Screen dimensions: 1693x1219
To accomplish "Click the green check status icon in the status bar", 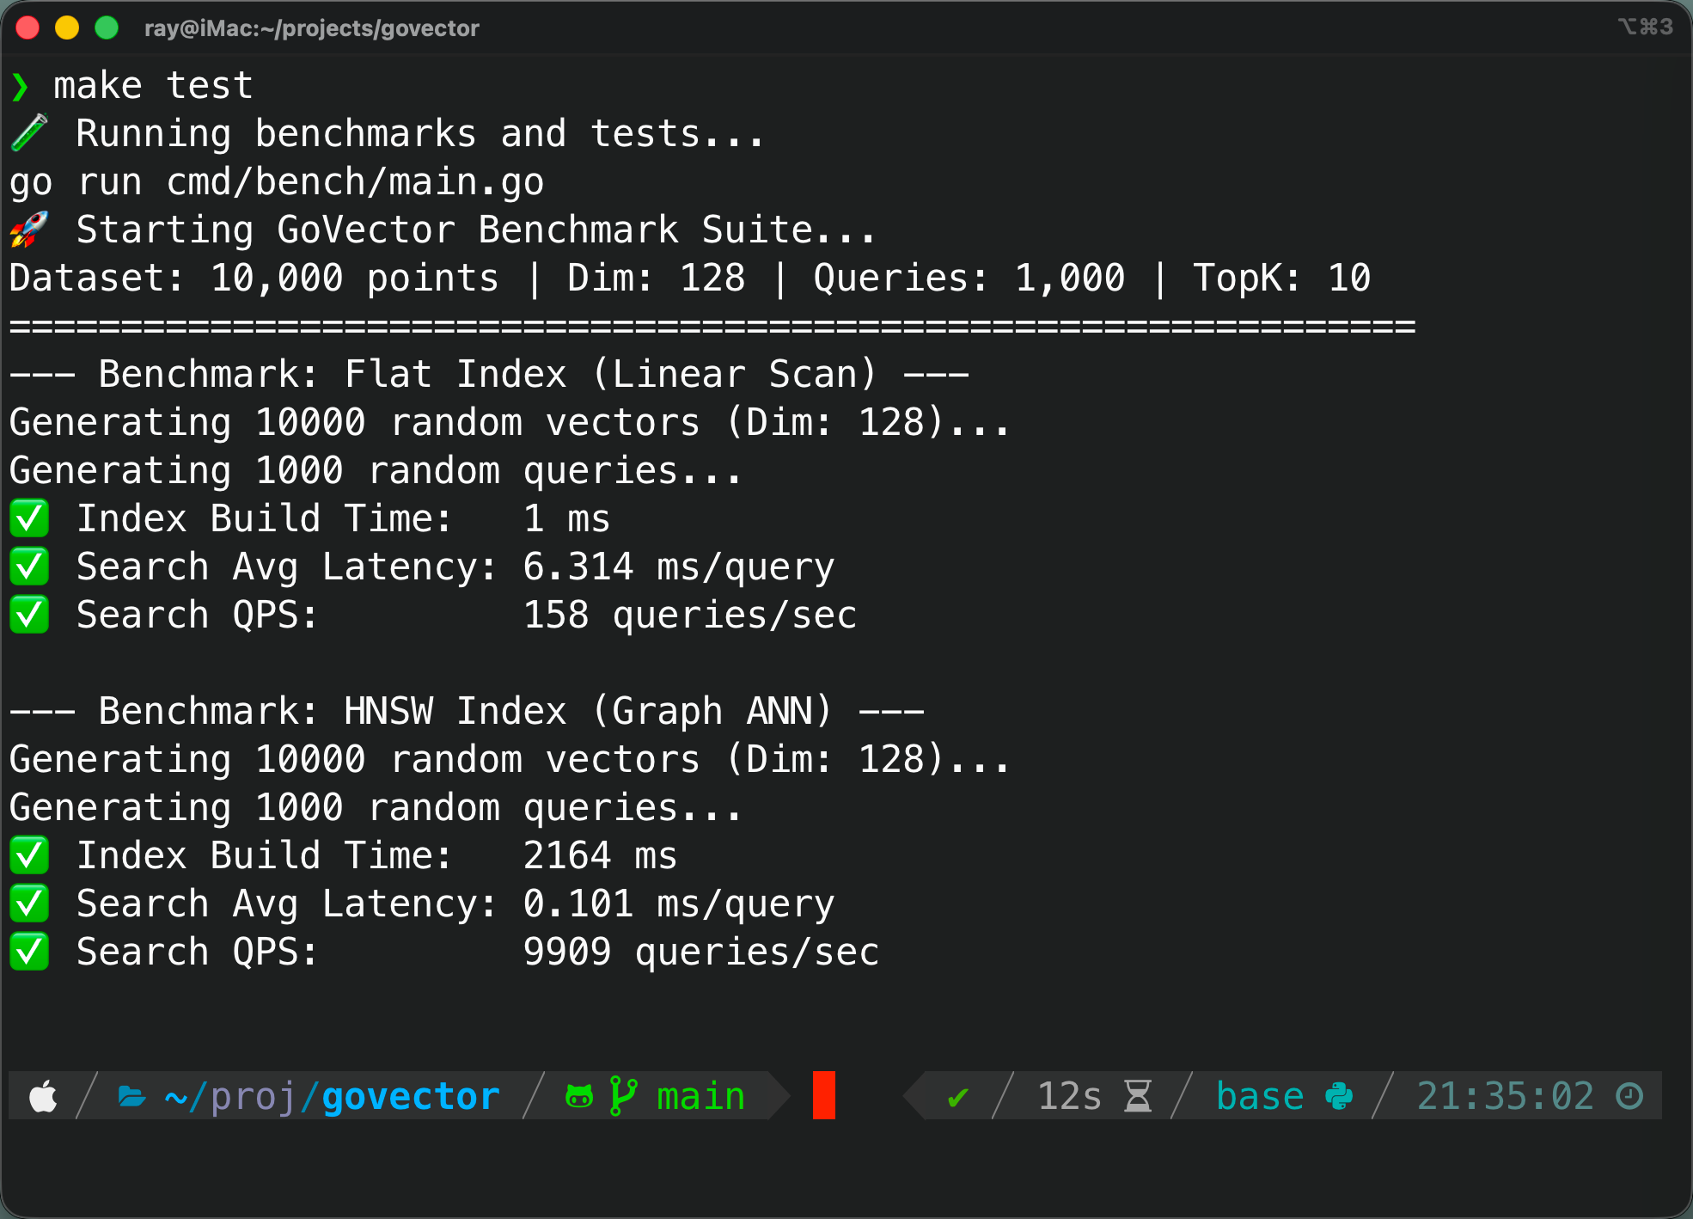I will [x=957, y=1098].
